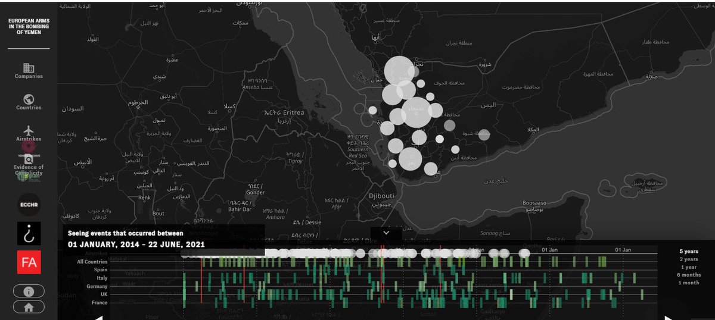
Task: Click the date range 01 January, 2014 - 22 June, 2021
Action: tap(136, 244)
